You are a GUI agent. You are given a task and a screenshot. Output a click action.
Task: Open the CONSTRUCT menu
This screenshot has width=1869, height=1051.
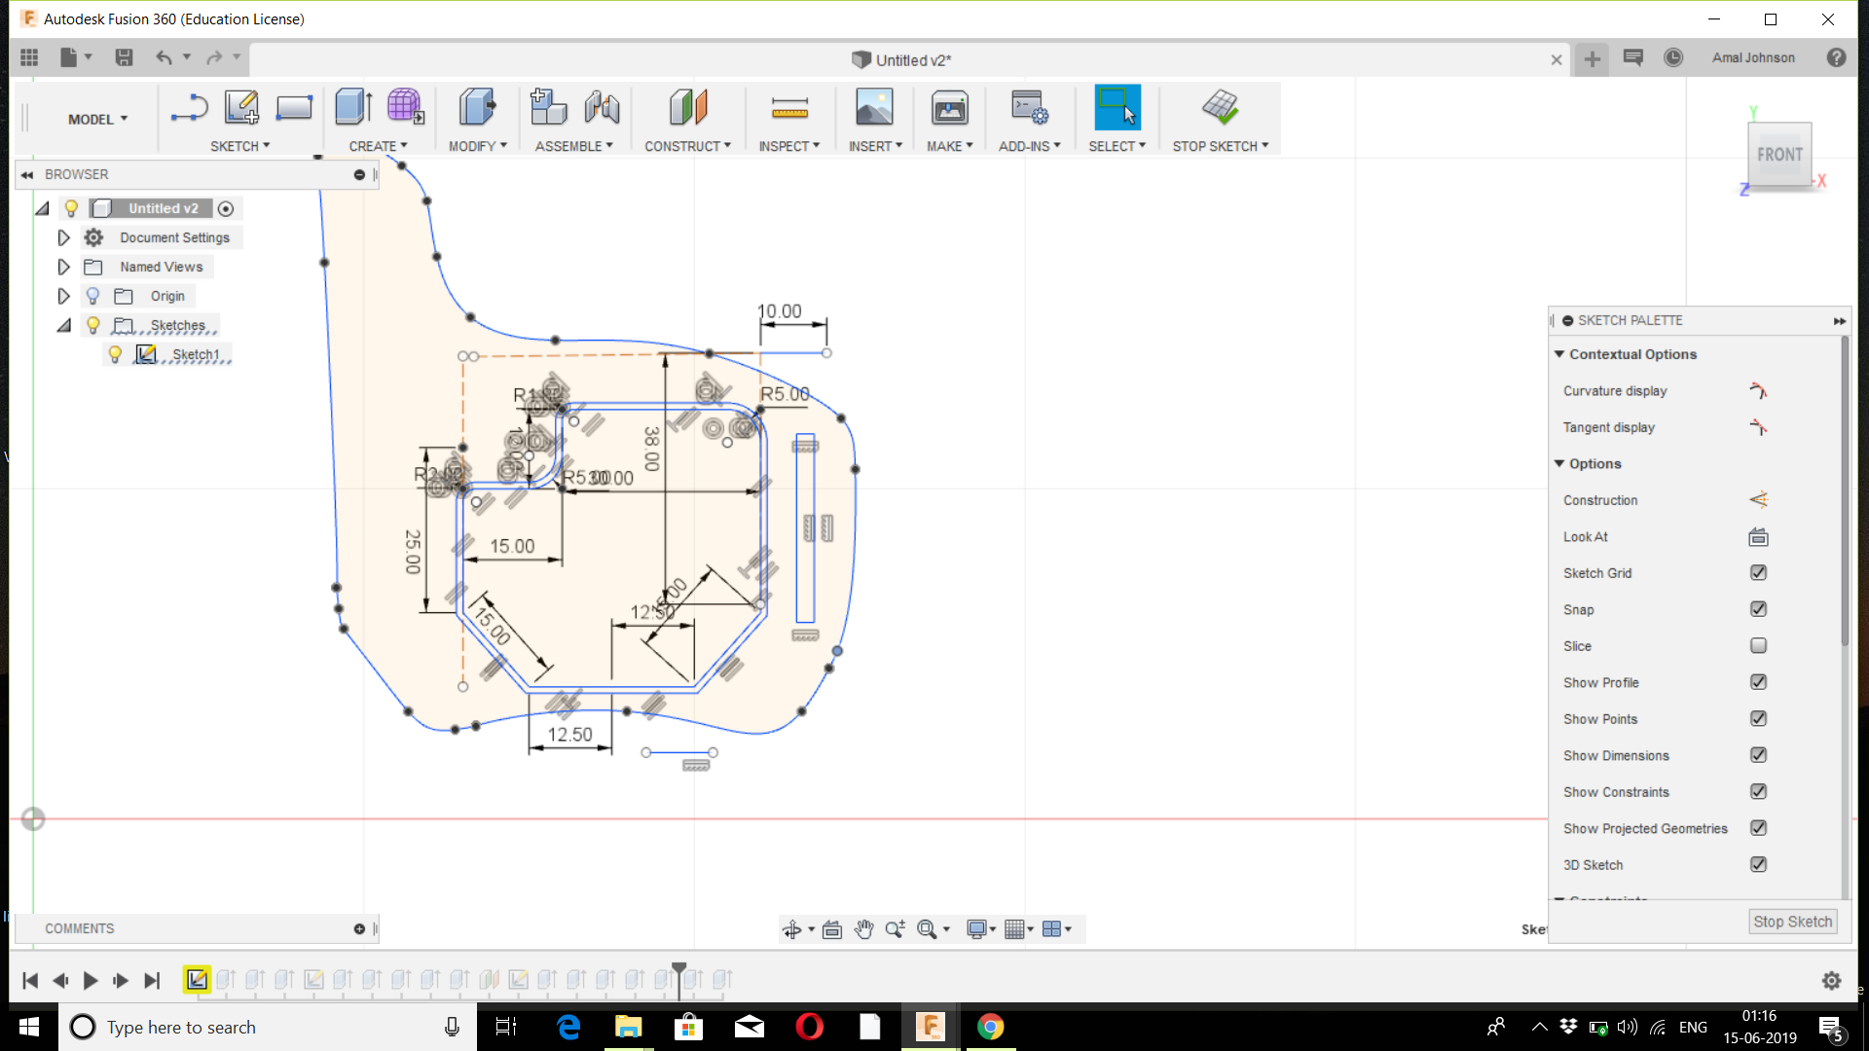click(x=687, y=146)
